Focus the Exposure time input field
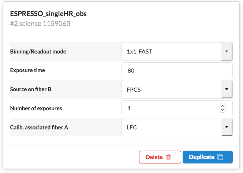Screen dimensions: 243x173 177,70
